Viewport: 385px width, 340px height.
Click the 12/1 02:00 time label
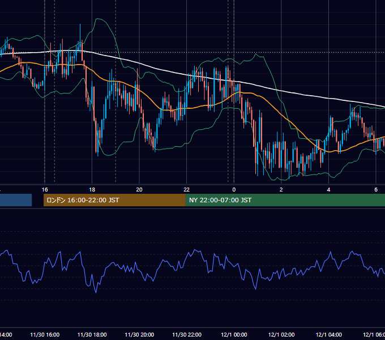click(281, 335)
